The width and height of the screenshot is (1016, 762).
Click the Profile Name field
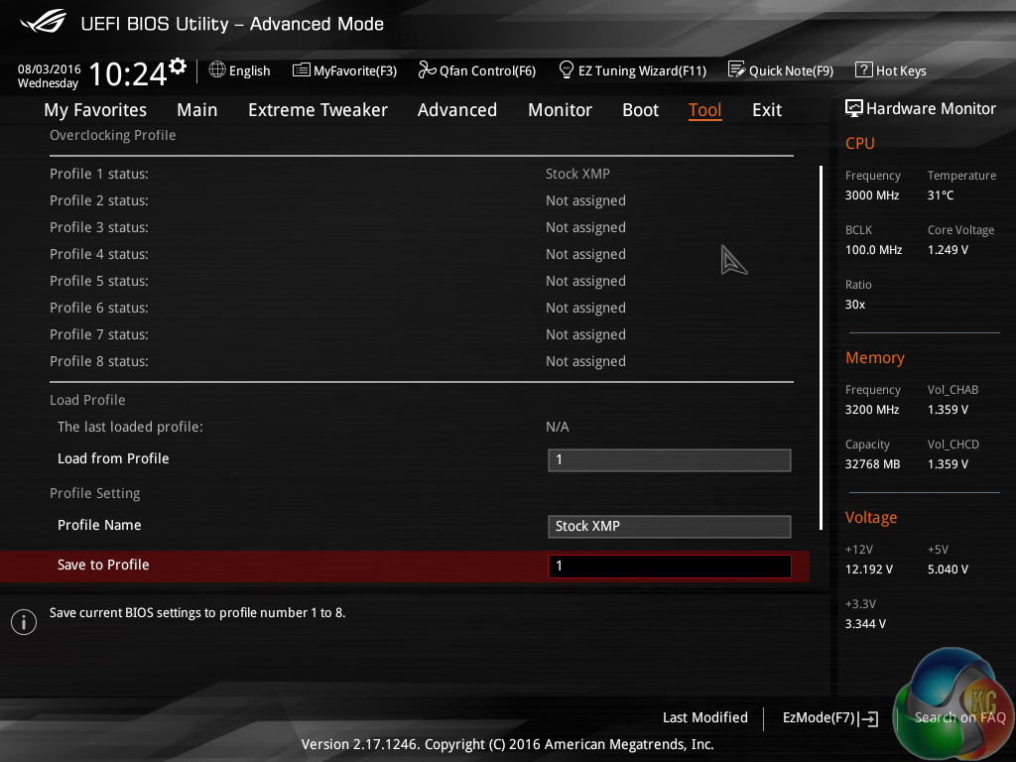[670, 526]
